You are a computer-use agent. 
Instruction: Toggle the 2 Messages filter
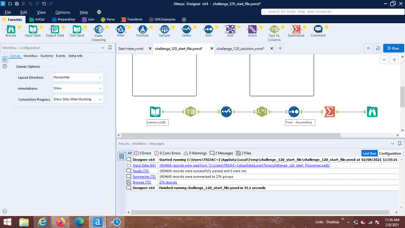pyautogui.click(x=221, y=153)
